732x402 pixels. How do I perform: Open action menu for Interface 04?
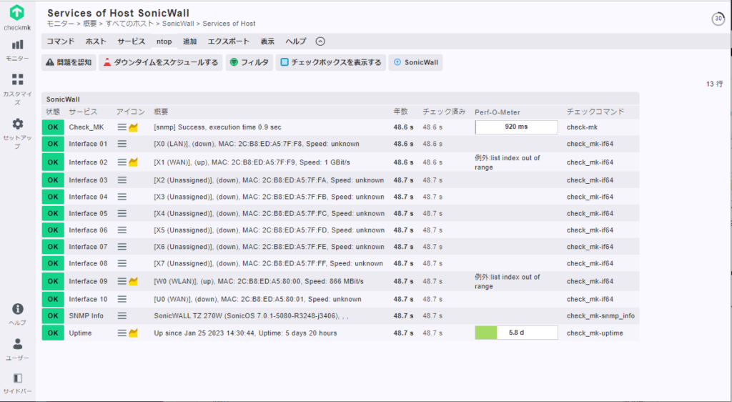click(122, 197)
